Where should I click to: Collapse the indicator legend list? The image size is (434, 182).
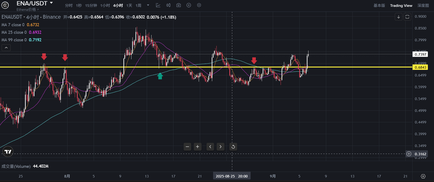[6, 47]
